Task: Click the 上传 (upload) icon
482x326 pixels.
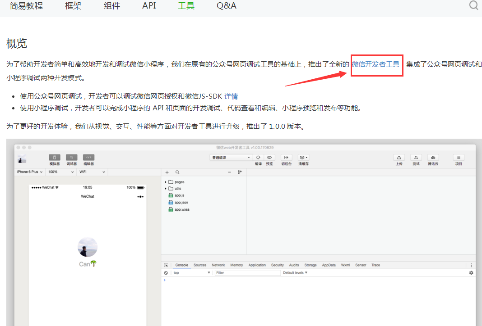Action: pos(399,157)
